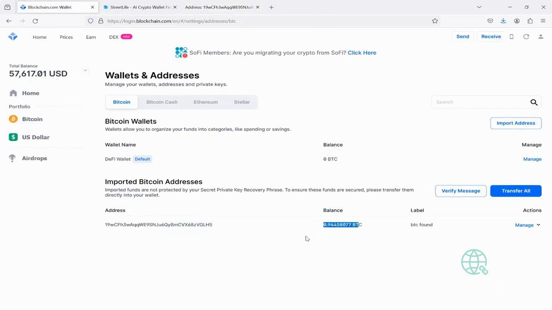Open the Earn page in the top navigation
Viewport: 552px width, 310px height.
point(91,37)
